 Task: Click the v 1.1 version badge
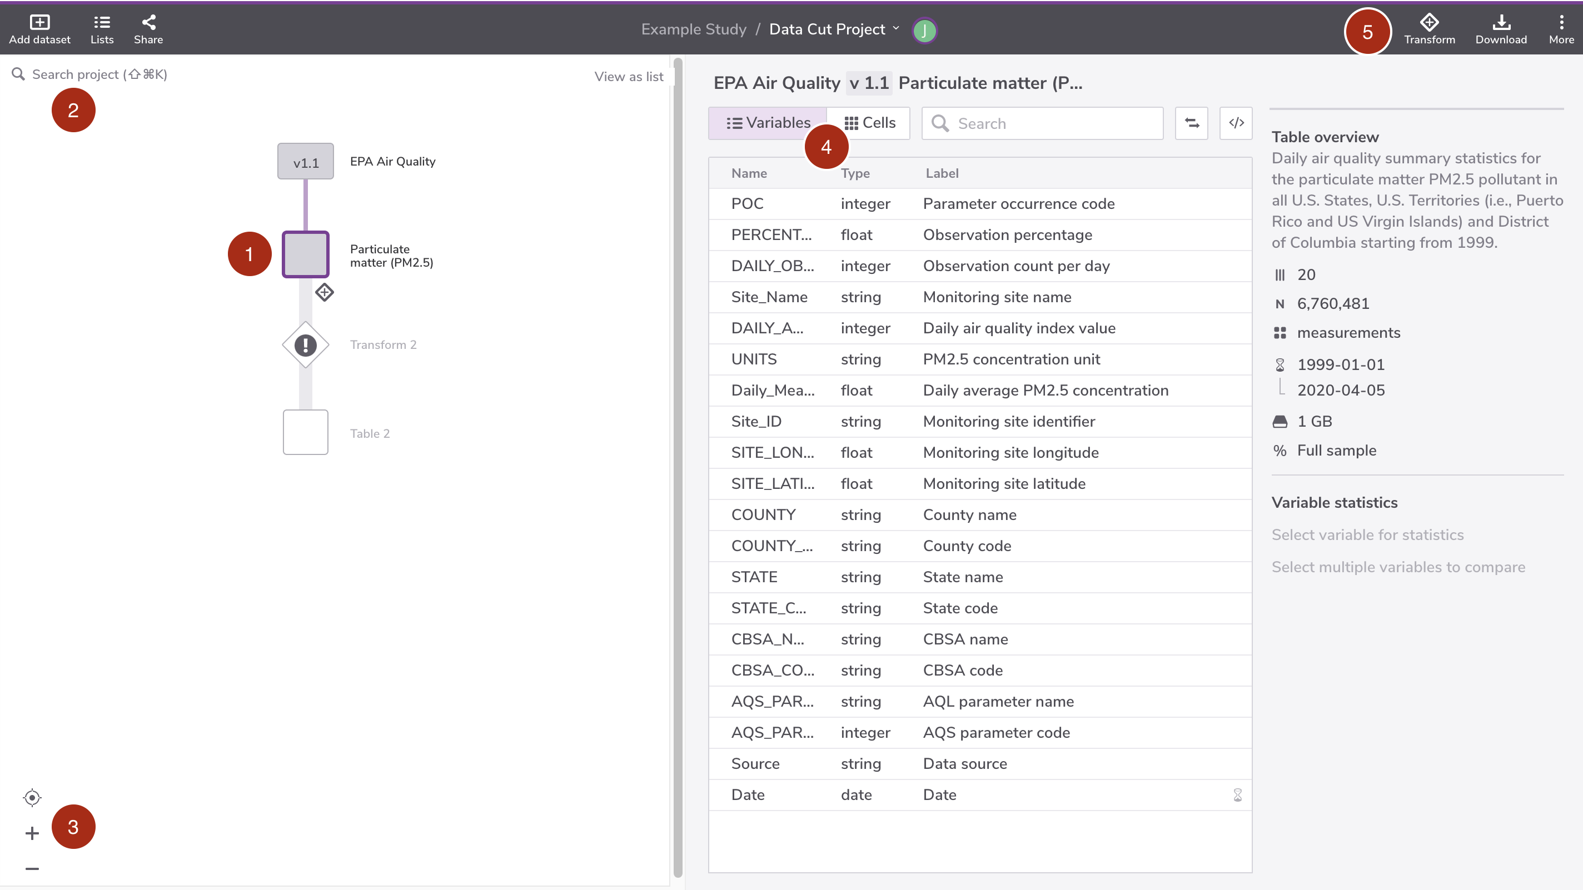(869, 83)
